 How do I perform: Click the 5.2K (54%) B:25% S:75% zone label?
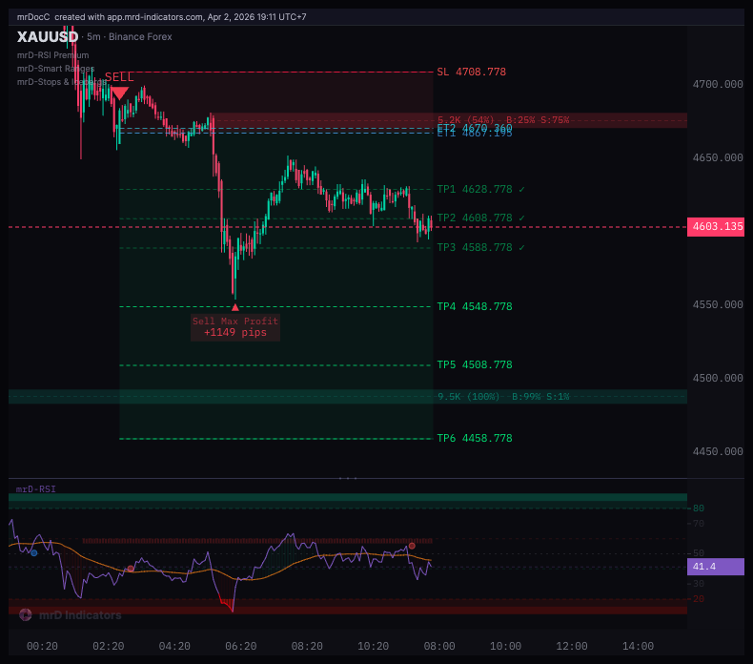503,119
